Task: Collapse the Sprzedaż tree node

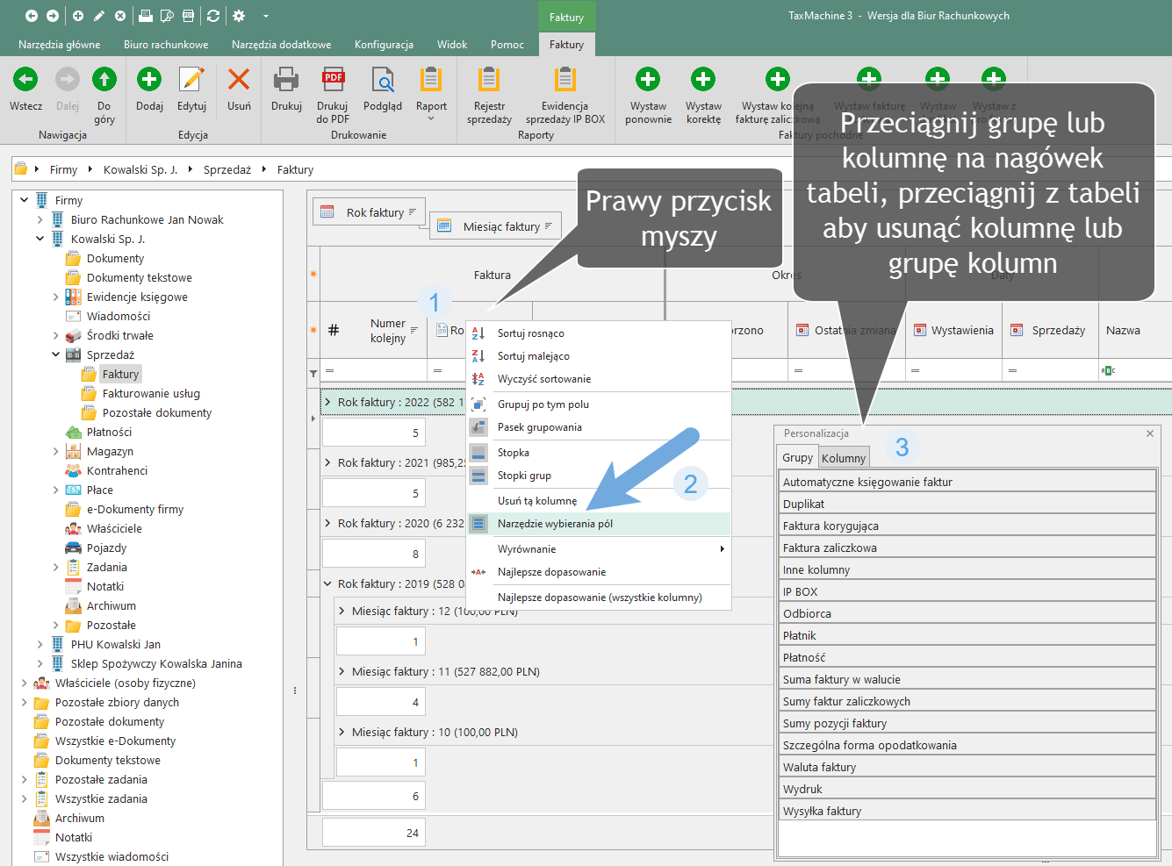Action: 56,355
